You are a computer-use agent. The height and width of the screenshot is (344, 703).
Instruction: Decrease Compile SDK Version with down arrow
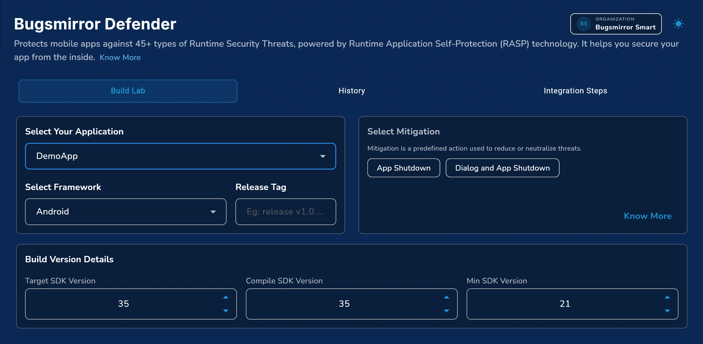pos(446,311)
